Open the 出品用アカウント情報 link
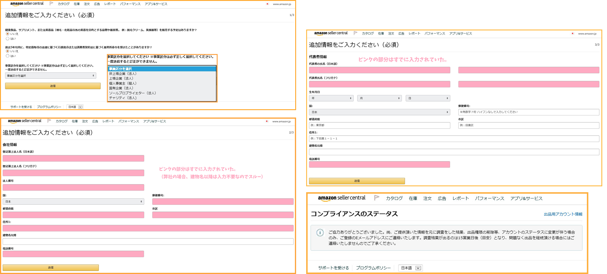 point(563,214)
